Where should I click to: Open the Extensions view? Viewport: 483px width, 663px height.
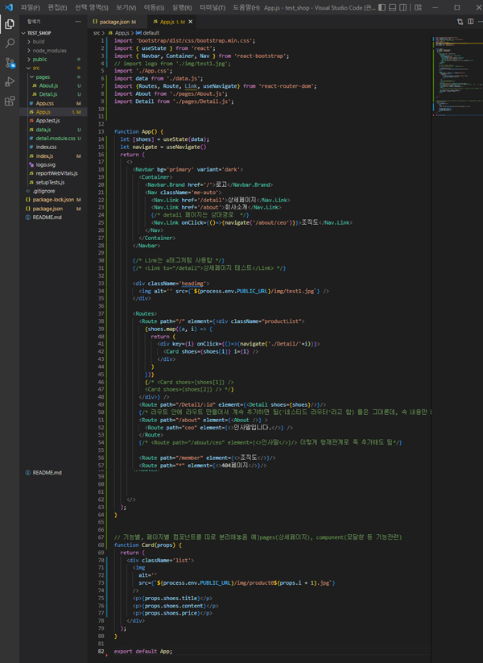coord(10,101)
